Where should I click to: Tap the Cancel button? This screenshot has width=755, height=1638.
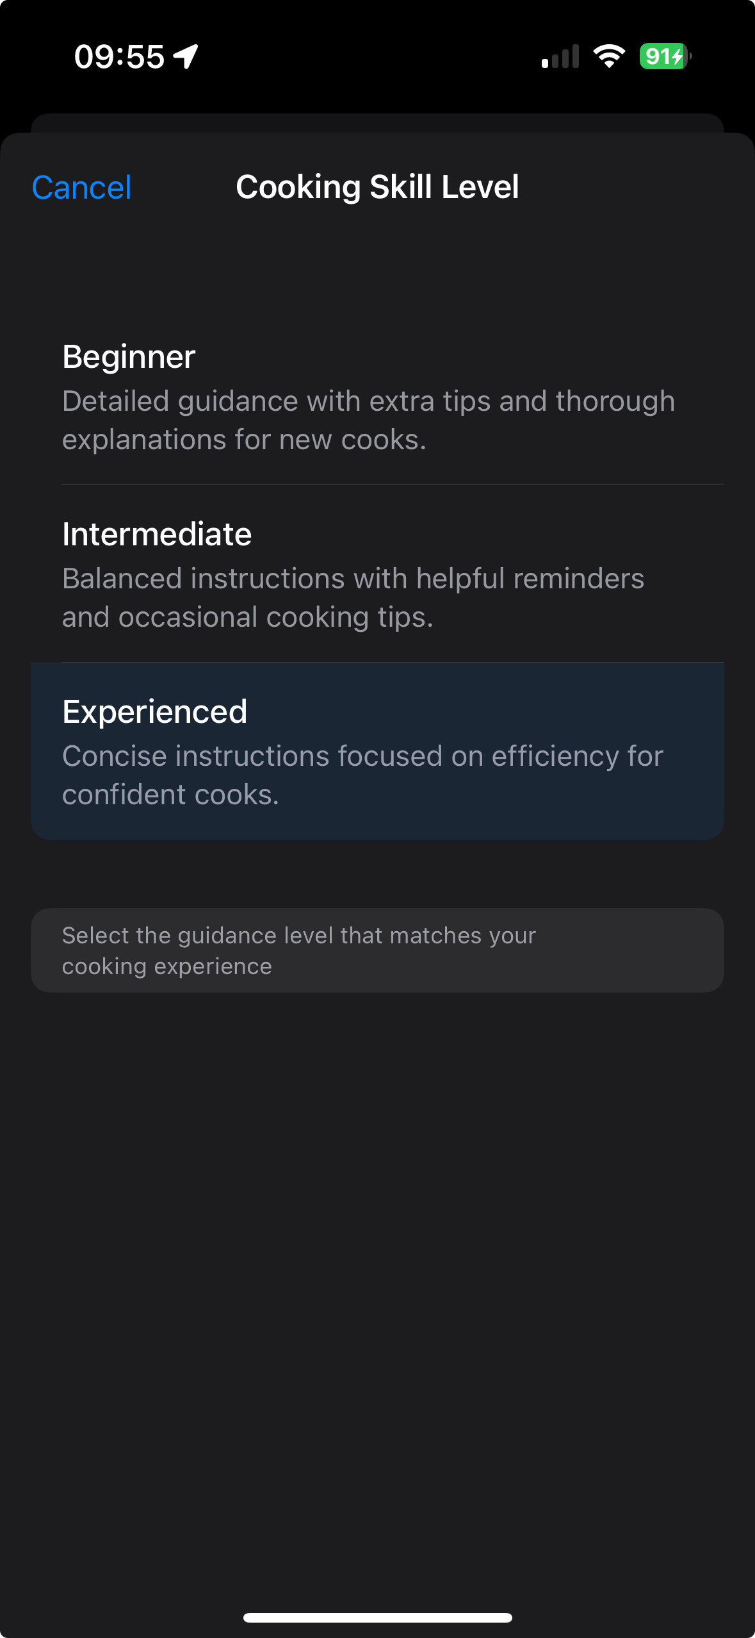click(81, 188)
